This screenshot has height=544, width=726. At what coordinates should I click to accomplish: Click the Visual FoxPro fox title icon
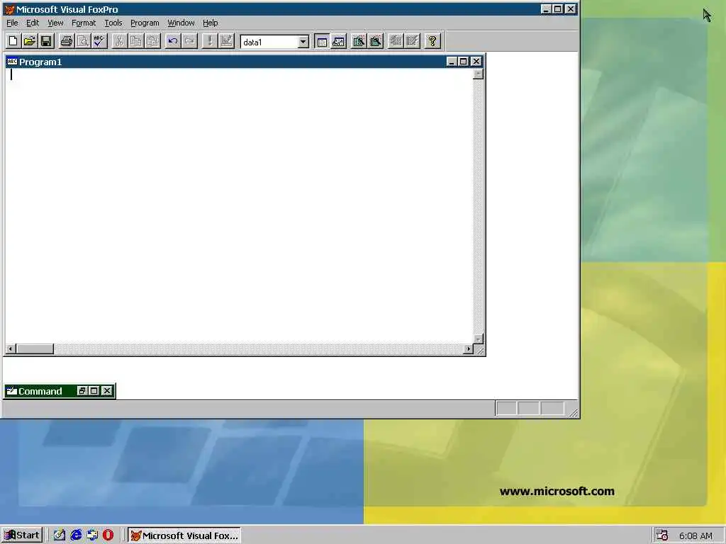pos(9,9)
